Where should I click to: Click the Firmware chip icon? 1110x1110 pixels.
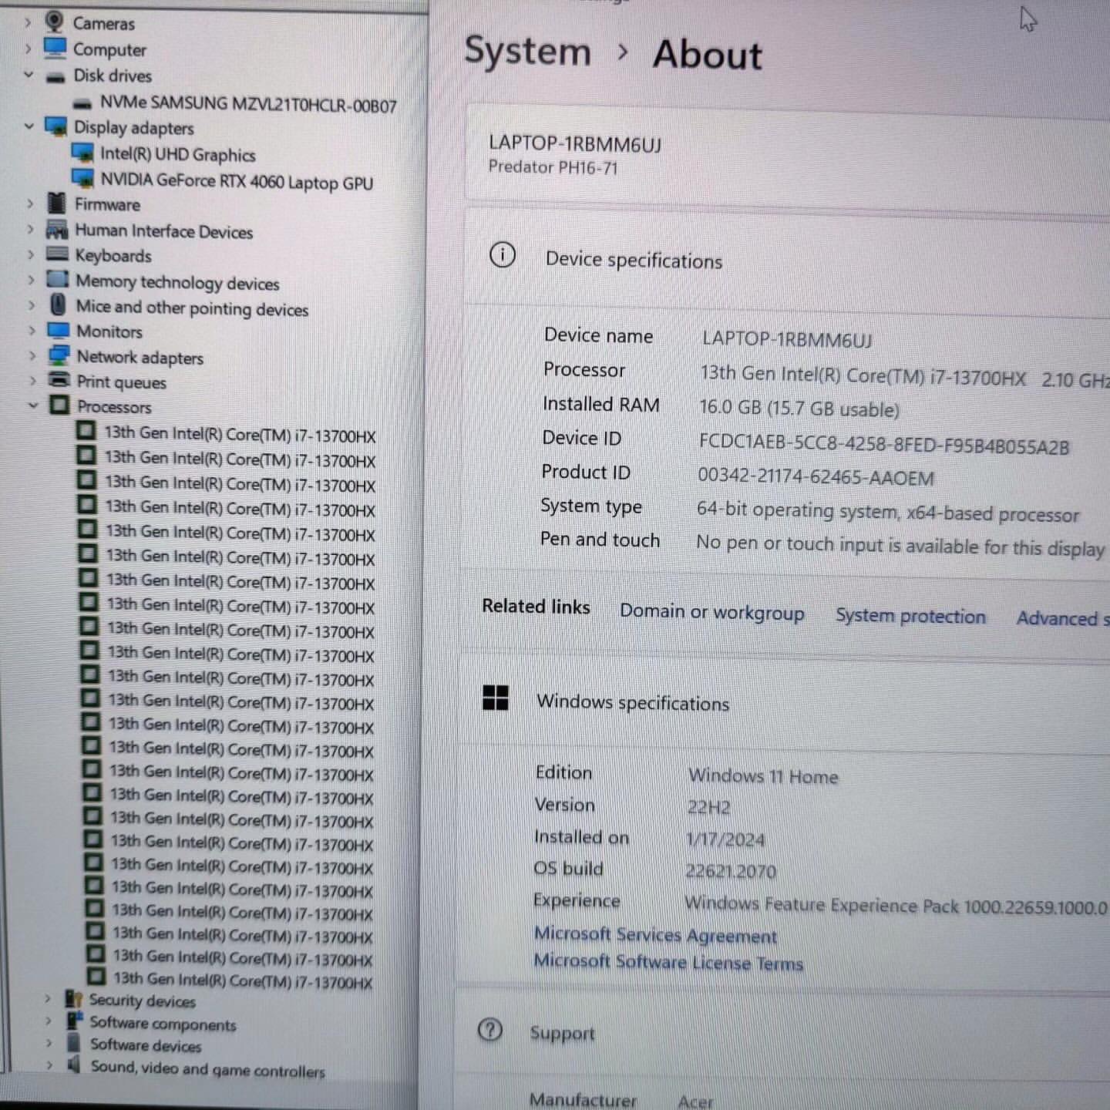coord(57,203)
